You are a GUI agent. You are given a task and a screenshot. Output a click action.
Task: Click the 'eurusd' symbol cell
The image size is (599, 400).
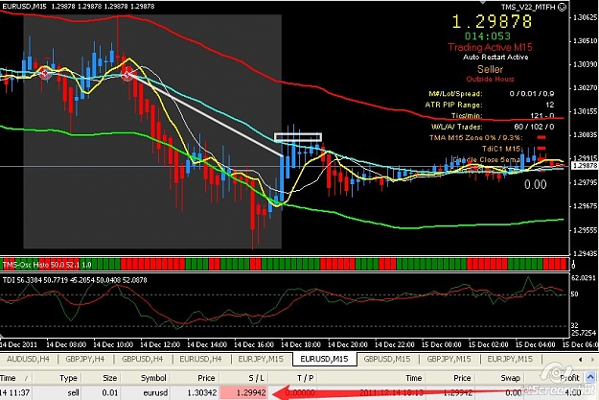[155, 392]
